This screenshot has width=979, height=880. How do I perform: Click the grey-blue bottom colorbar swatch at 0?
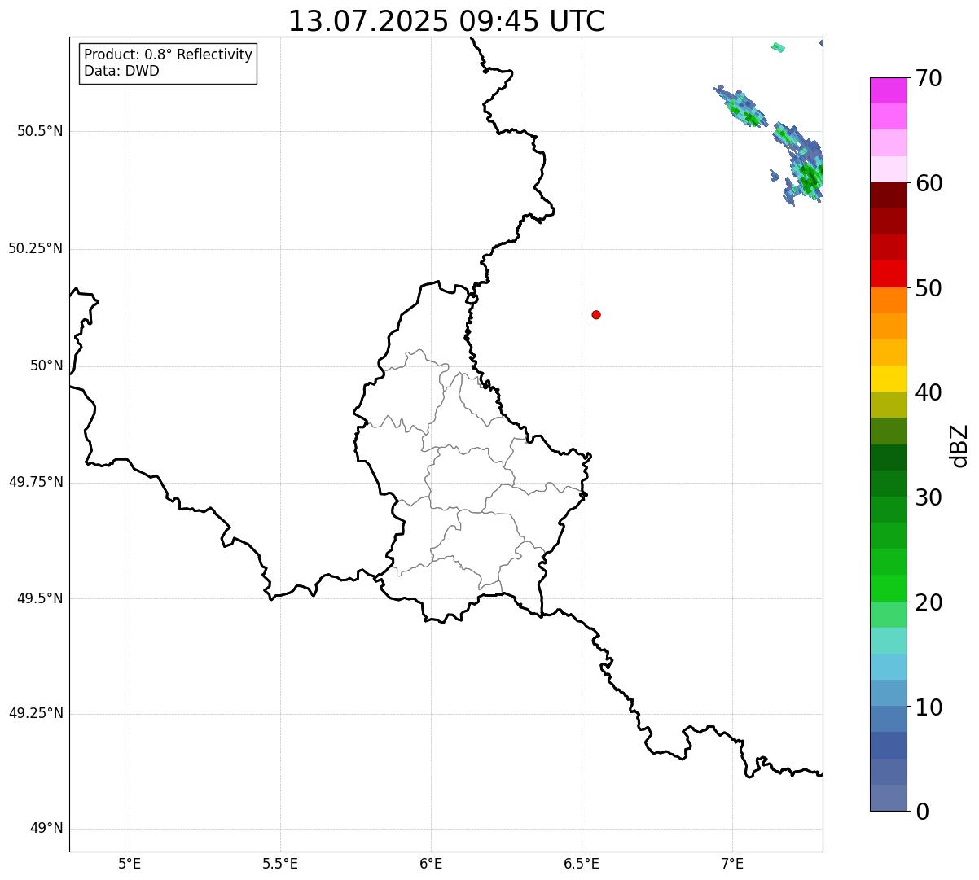coord(889,798)
